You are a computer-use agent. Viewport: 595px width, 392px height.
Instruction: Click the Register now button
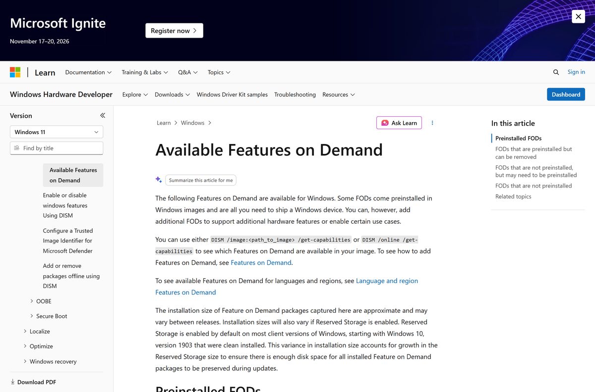[x=174, y=31]
